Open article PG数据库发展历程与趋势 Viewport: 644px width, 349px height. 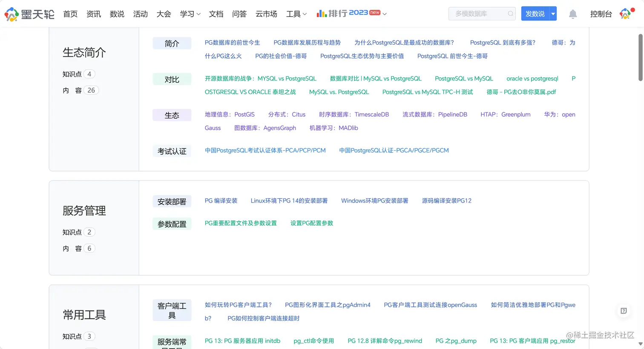click(x=307, y=43)
